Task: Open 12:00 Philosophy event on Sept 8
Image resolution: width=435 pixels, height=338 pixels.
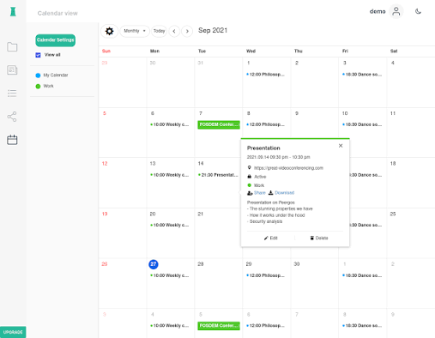Action: pyautogui.click(x=267, y=124)
